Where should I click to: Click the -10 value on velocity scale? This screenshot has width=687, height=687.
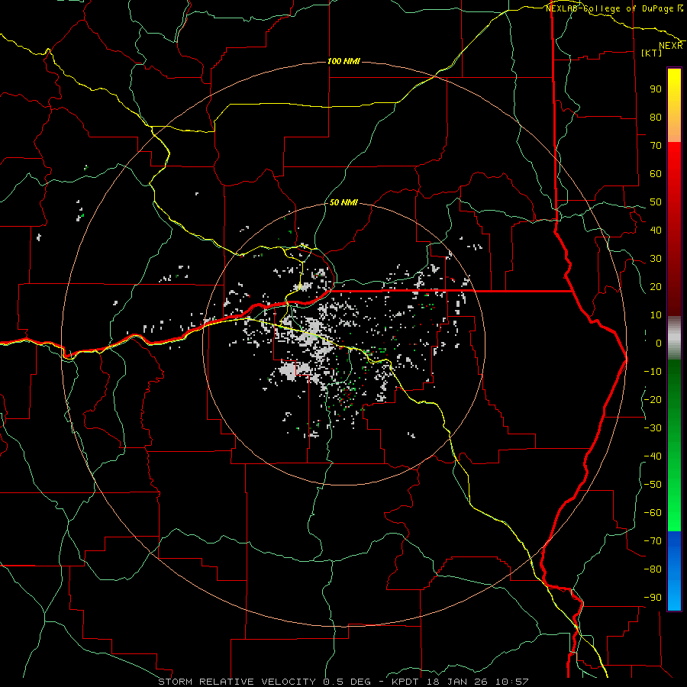653,372
